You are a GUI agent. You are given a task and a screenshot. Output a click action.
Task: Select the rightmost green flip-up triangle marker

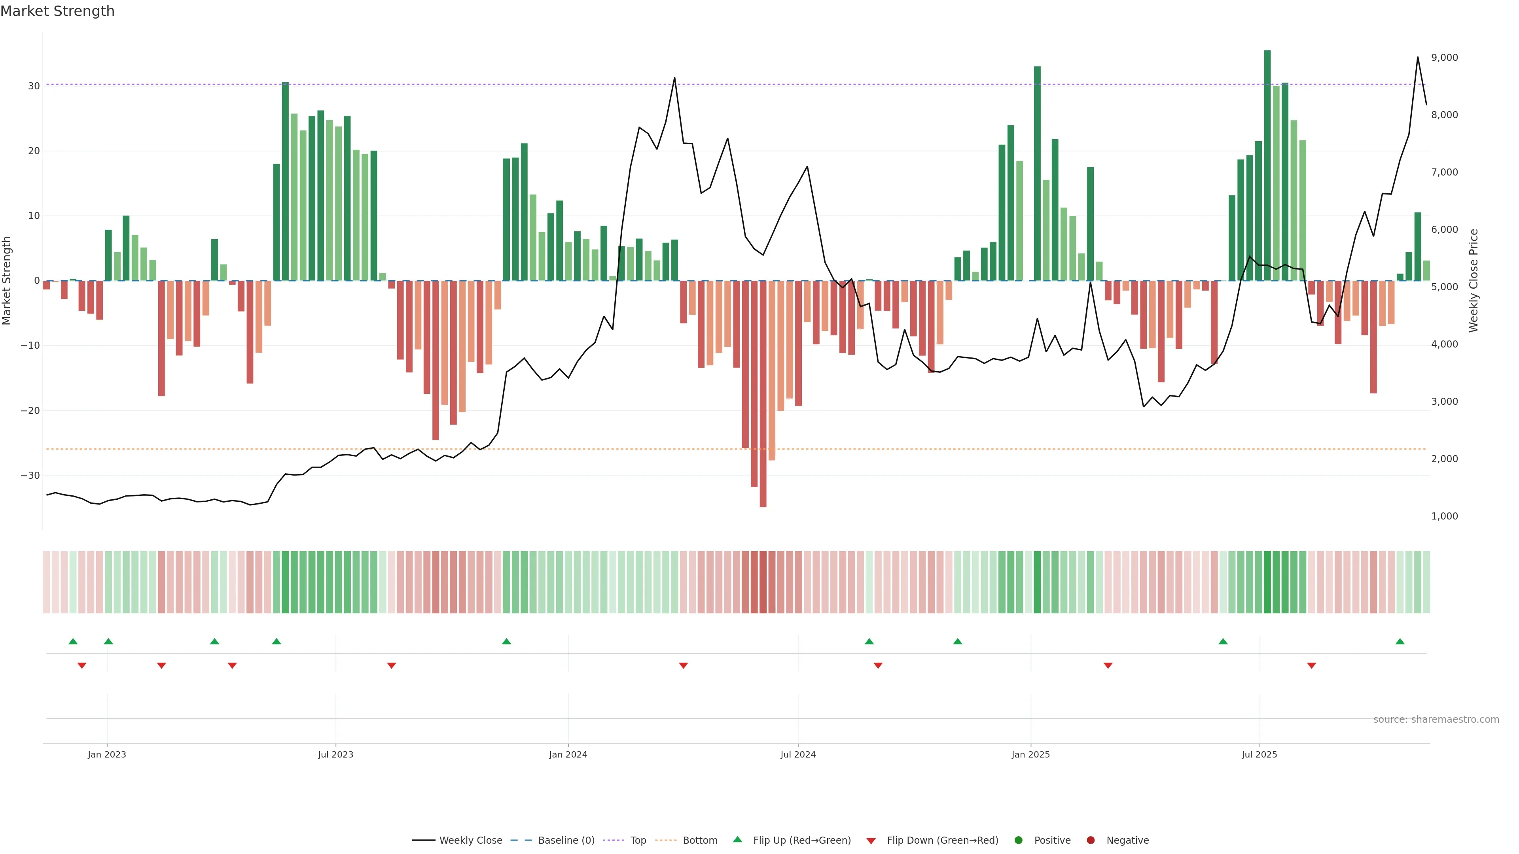point(1400,641)
